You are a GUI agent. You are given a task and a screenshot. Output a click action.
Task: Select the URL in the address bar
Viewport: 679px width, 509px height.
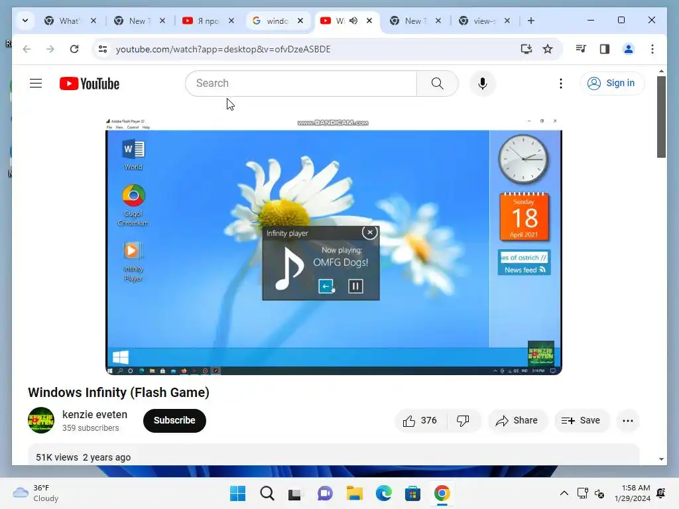223,49
